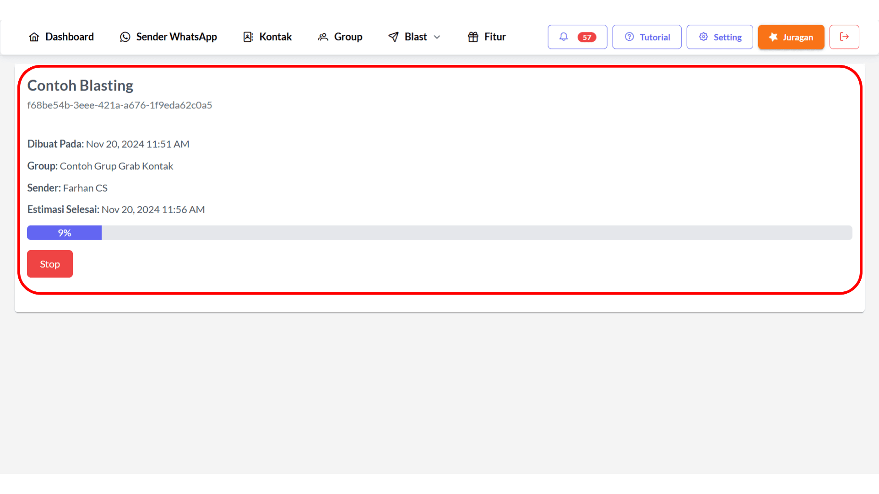Click the blasting UUID identifier text
The width and height of the screenshot is (879, 494).
[x=119, y=105]
